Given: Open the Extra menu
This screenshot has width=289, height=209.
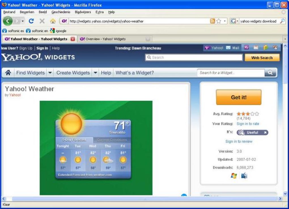Looking at the screenshot, I should (99, 12).
